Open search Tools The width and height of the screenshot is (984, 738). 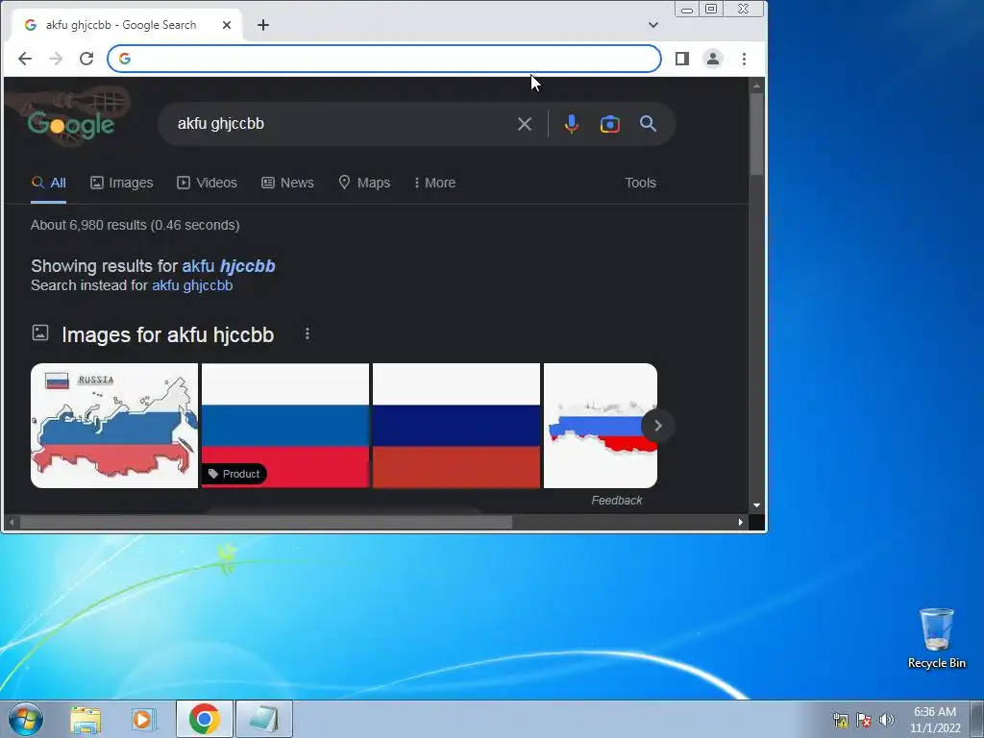tap(640, 183)
